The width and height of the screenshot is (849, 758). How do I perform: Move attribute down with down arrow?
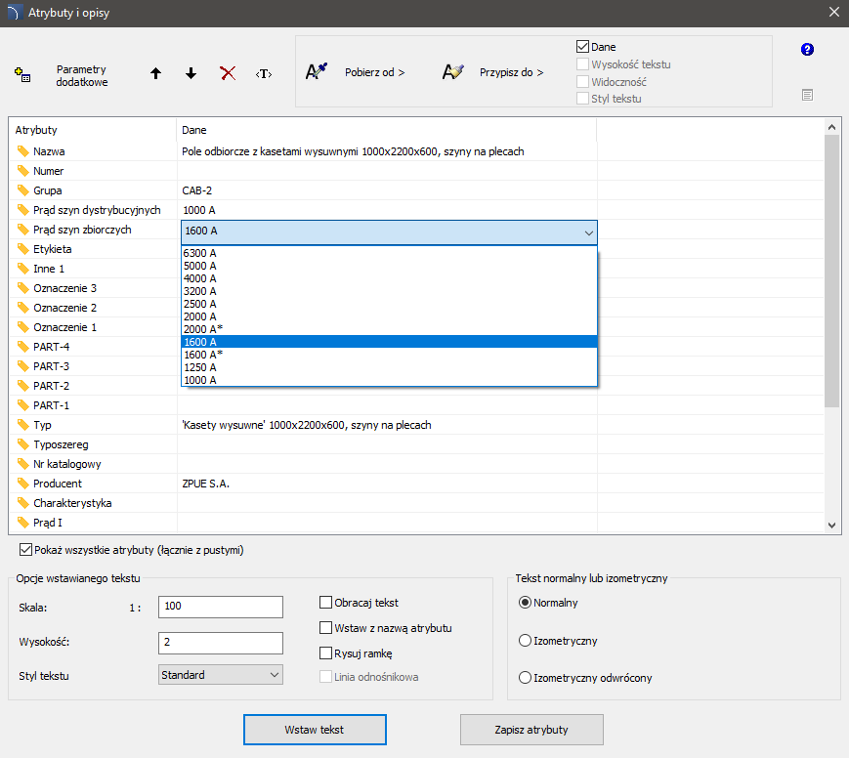pos(191,74)
